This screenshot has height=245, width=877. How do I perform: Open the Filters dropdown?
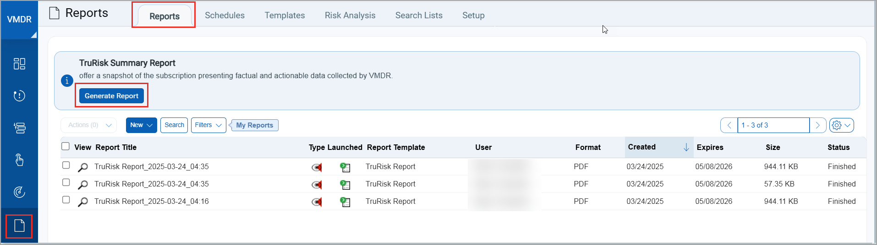[208, 125]
